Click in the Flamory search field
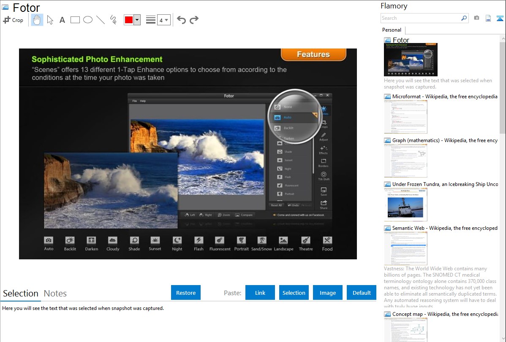The image size is (506, 342). 420,18
